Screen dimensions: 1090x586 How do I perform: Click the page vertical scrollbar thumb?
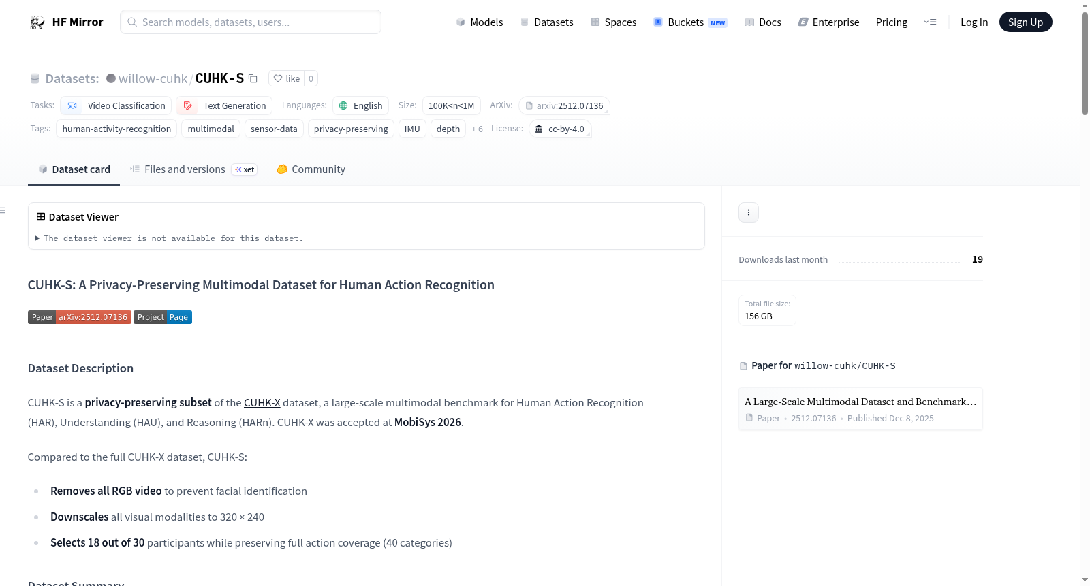(1085, 63)
